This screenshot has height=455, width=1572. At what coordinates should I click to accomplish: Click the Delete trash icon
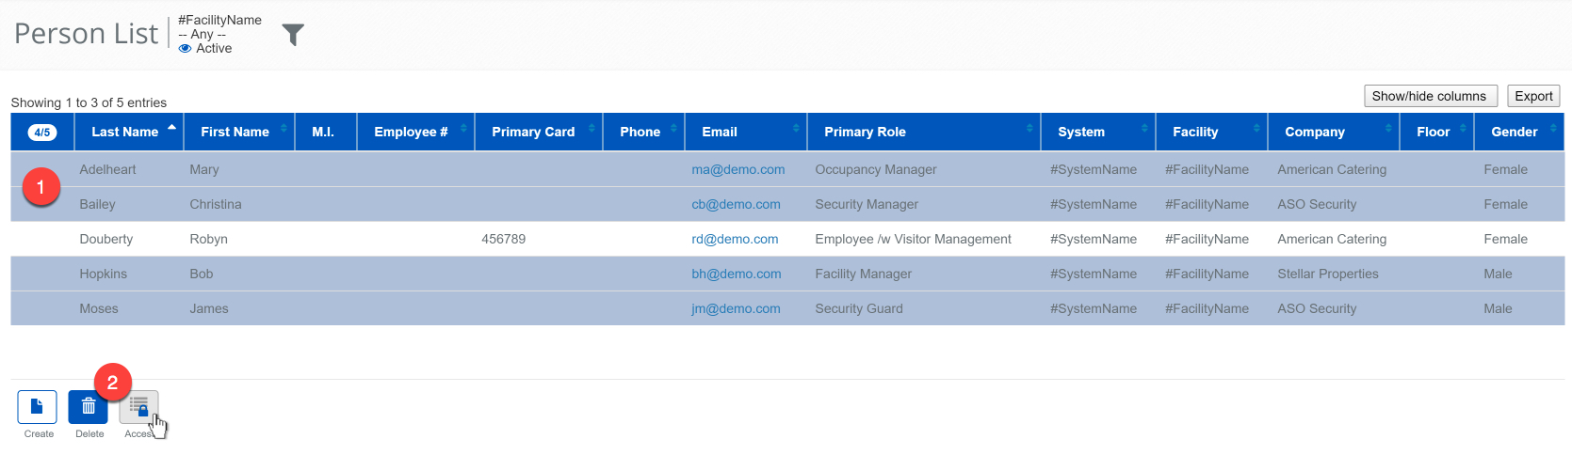(x=89, y=407)
